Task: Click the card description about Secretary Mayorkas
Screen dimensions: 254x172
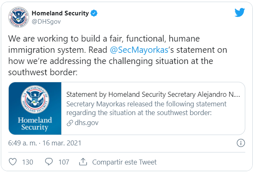Action: [x=147, y=108]
